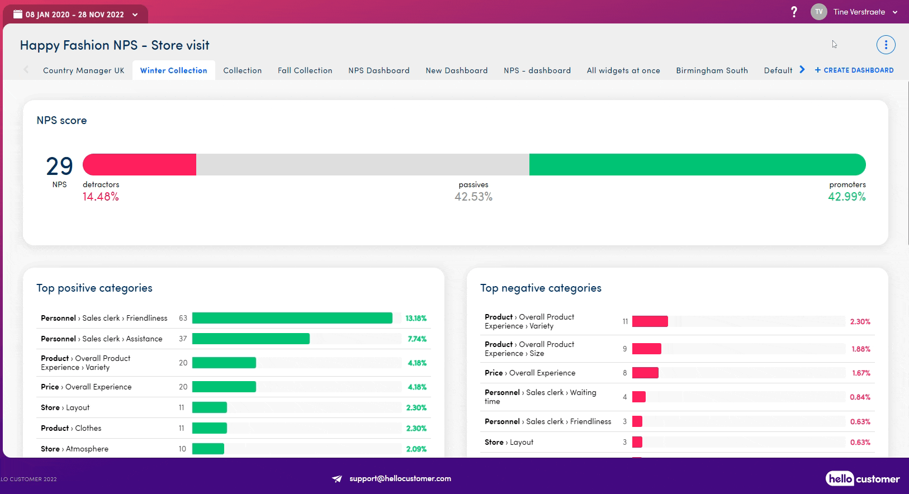Click the paper plane support icon
The image size is (909, 494).
click(x=337, y=479)
